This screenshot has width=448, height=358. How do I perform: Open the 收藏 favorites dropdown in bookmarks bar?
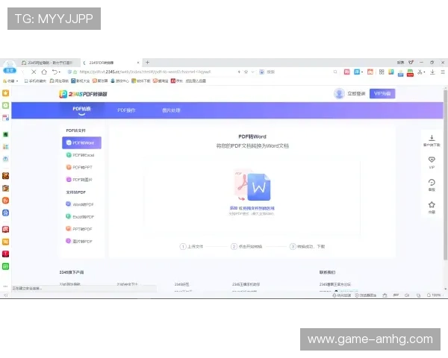[x=10, y=81]
